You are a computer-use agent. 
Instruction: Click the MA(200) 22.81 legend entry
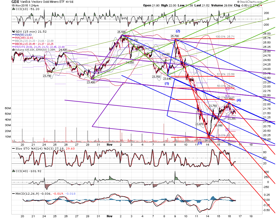[22, 38]
